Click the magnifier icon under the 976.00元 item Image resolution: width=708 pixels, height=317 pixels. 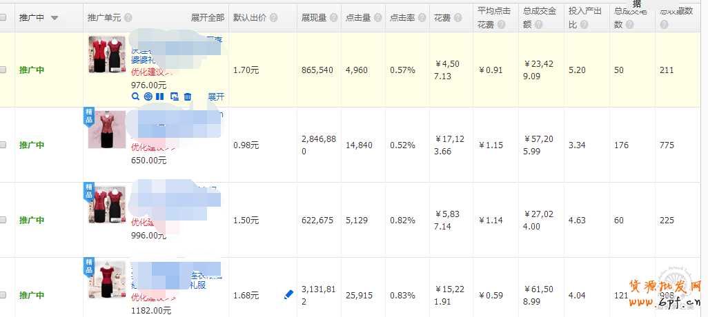coord(135,96)
